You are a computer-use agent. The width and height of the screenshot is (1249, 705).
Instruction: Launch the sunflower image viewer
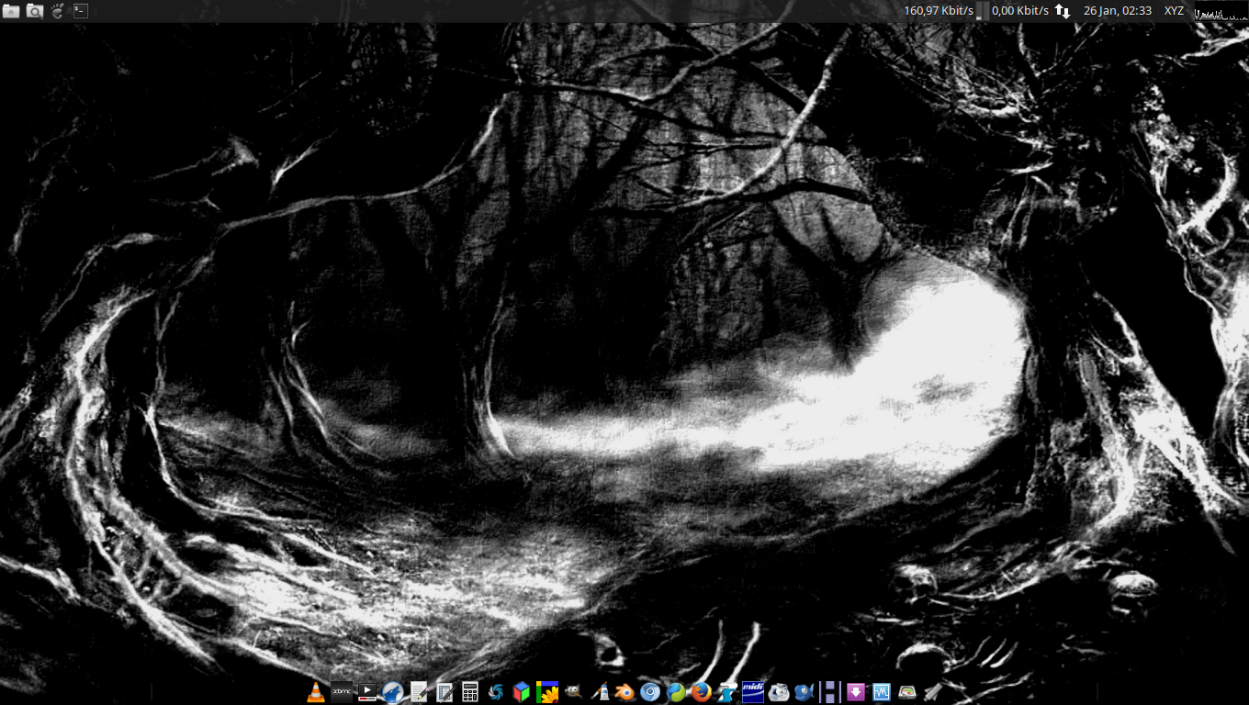coord(547,692)
